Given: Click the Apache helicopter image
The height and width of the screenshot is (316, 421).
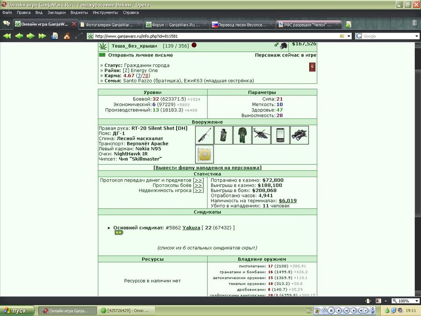Looking at the screenshot, I should (261, 135).
